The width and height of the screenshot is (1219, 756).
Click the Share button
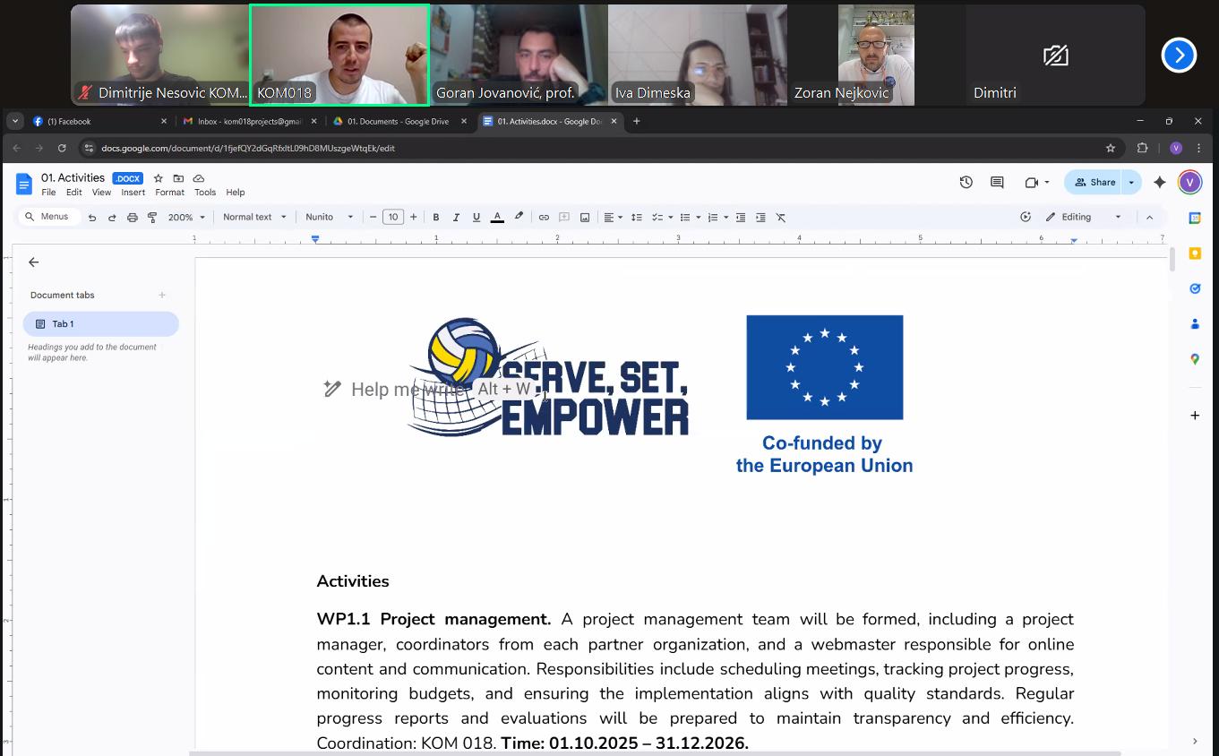point(1095,182)
